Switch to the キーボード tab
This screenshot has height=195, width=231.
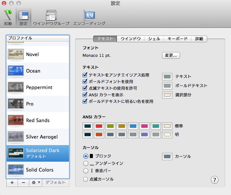(x=177, y=38)
